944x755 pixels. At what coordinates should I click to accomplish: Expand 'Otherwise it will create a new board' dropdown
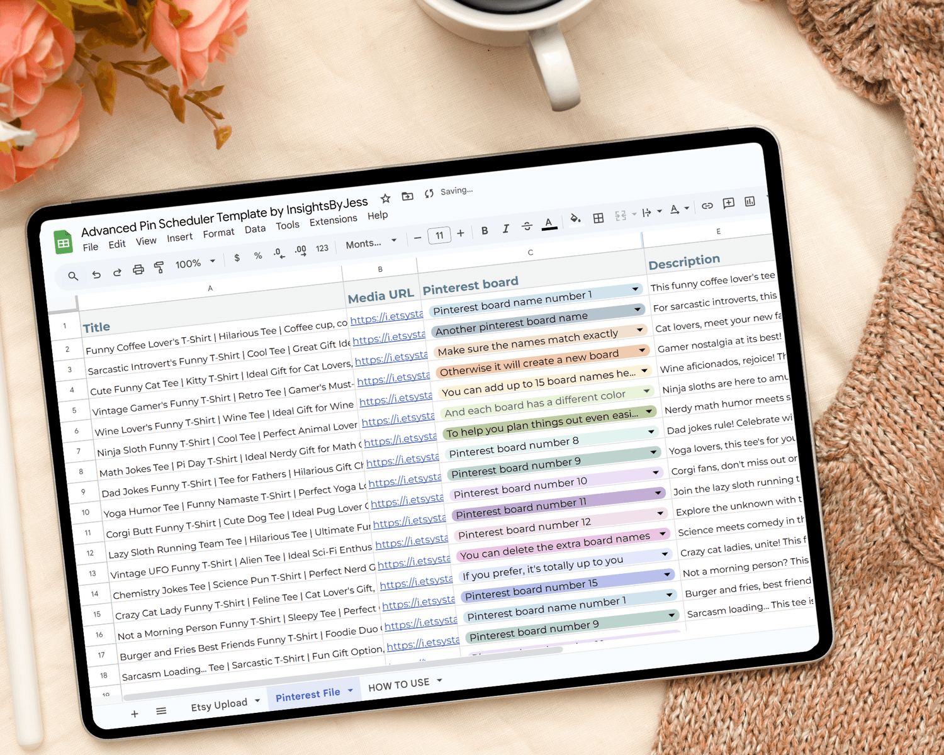click(x=643, y=350)
